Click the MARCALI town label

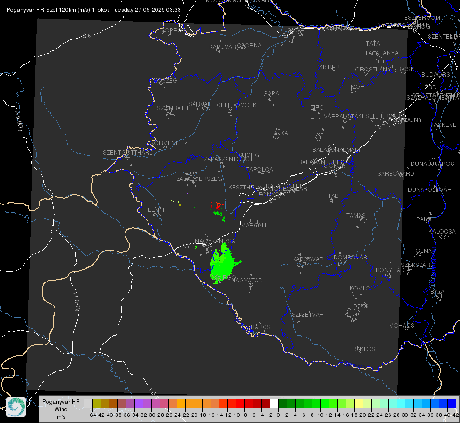pos(254,226)
